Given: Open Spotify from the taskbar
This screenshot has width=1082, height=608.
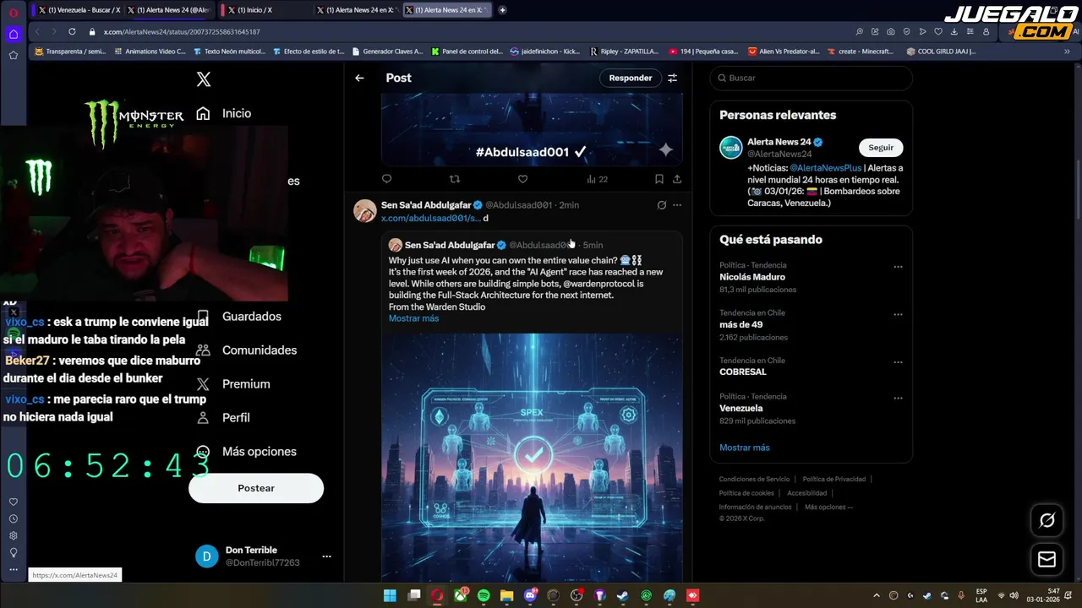Looking at the screenshot, I should coord(484,595).
